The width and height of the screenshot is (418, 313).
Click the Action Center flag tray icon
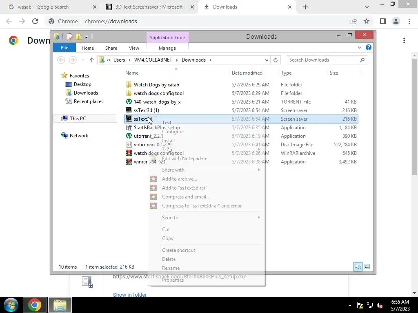coord(360,305)
